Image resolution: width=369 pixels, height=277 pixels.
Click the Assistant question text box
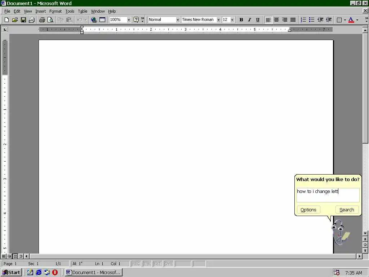[328, 195]
